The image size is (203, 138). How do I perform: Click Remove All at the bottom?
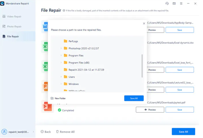[x=65, y=132]
